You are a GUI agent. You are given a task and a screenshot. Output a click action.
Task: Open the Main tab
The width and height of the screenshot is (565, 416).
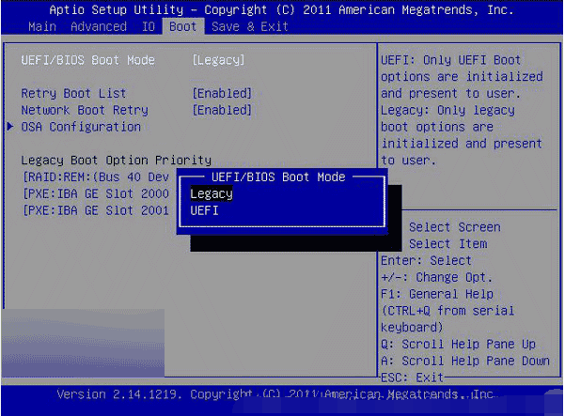click(x=42, y=26)
